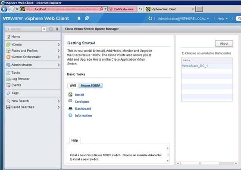Image resolution: width=241 pixels, height=170 pixels.
Task: Click the link icon next to Home
Action: (x=87, y=19)
